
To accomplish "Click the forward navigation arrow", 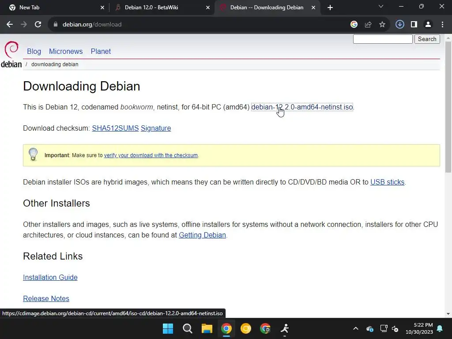I will pos(24,25).
